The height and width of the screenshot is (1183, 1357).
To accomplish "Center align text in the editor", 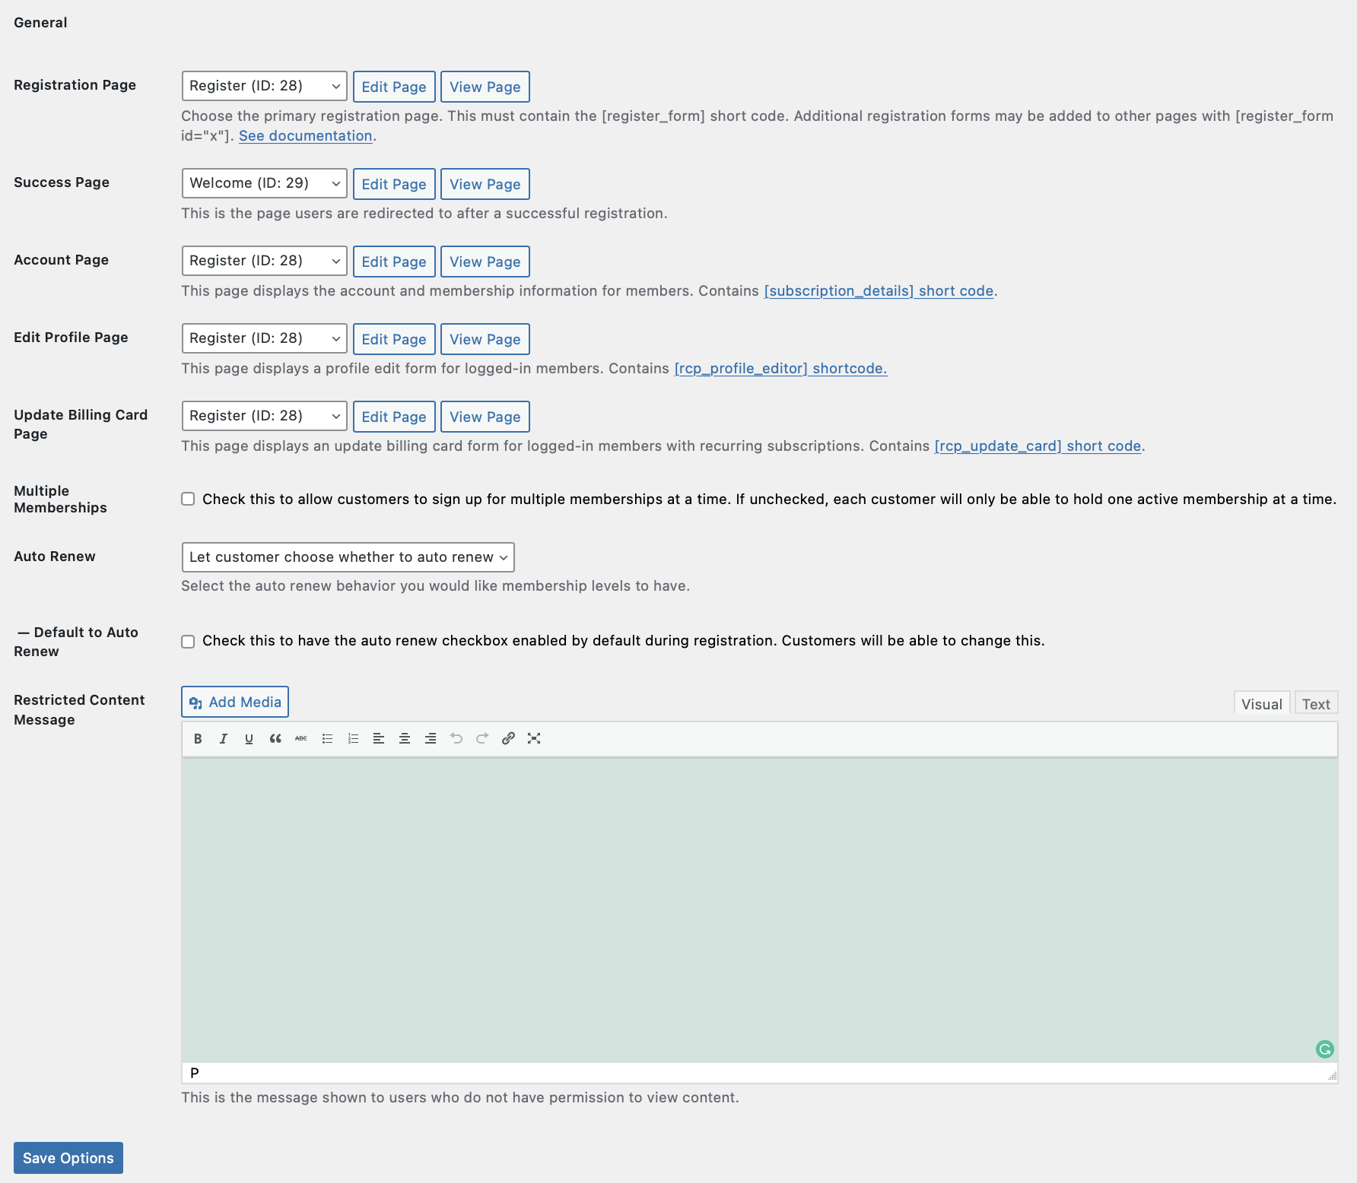I will 405,738.
